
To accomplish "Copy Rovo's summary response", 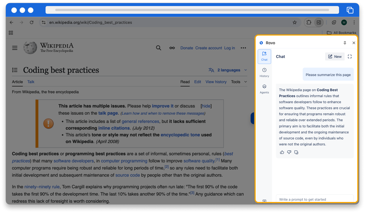I will coord(296,152).
